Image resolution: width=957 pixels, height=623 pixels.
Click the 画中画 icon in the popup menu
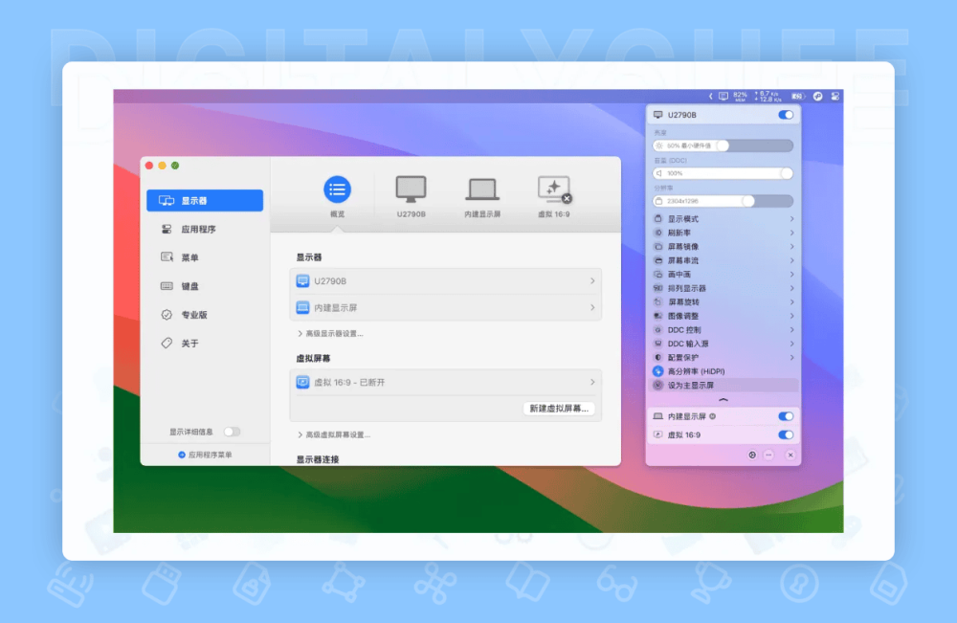click(658, 275)
